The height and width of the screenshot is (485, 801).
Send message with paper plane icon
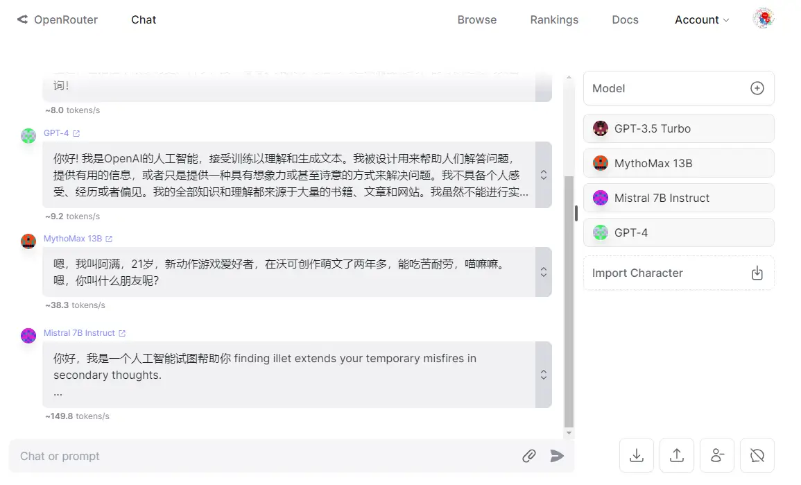[557, 456]
